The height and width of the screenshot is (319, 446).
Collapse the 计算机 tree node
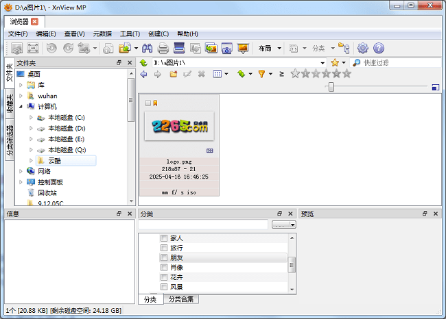(x=21, y=107)
